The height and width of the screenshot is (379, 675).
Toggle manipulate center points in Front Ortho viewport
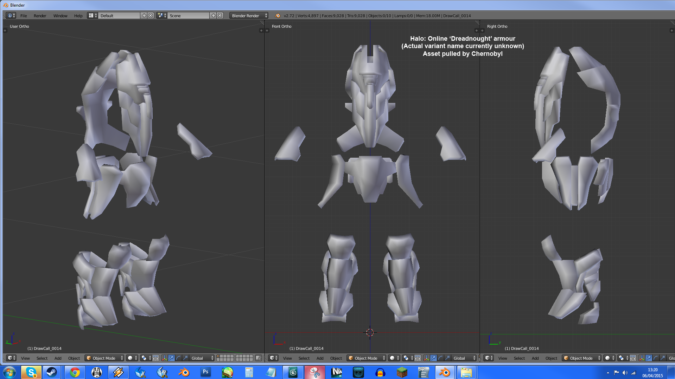click(x=418, y=358)
